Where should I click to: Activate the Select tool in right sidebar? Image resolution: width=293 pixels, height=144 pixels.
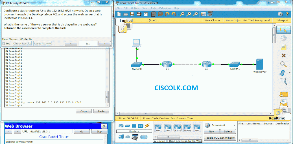283,30
